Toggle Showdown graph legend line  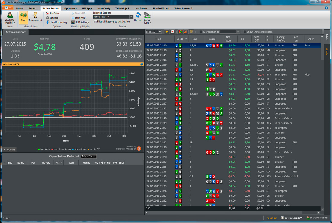[x=79, y=149]
